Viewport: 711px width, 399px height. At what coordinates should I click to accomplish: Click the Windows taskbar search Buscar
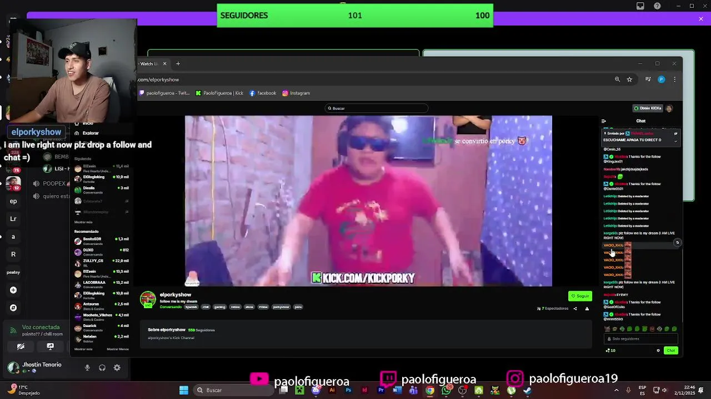233,390
